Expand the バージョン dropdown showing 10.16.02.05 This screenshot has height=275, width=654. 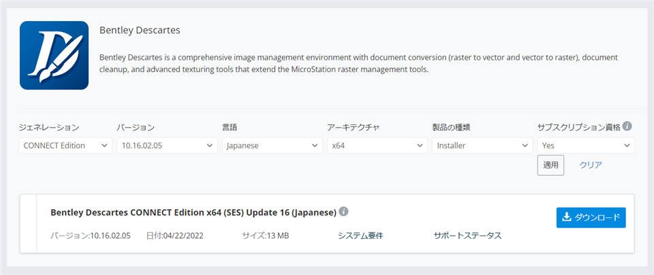click(167, 145)
